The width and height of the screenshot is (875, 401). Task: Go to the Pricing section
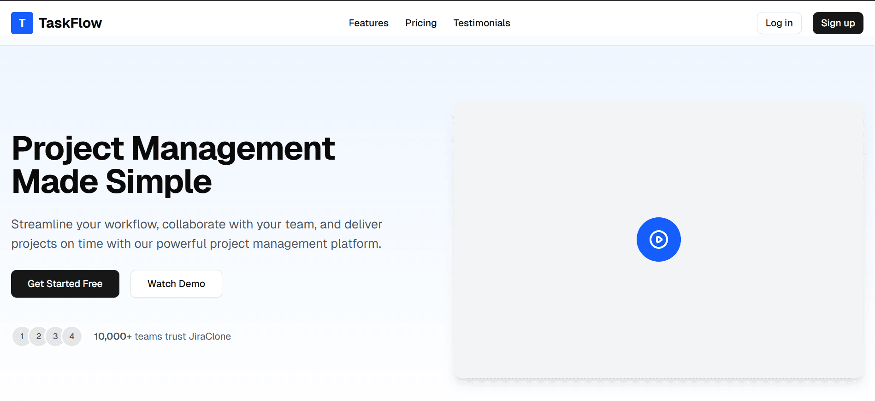(x=421, y=23)
